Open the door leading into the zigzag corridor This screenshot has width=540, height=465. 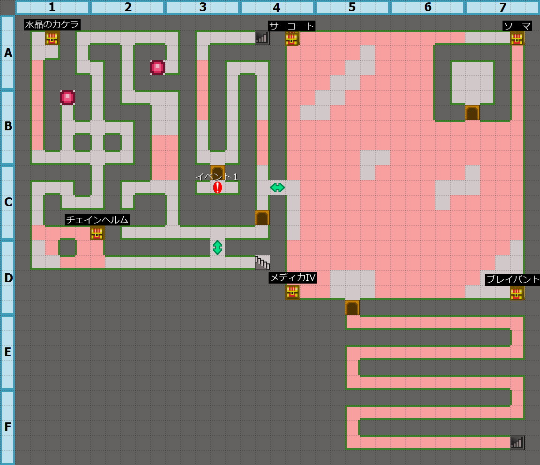[352, 307]
